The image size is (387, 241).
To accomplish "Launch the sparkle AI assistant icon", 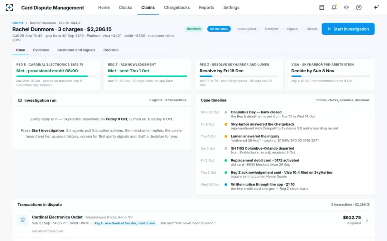I will [376, 7].
